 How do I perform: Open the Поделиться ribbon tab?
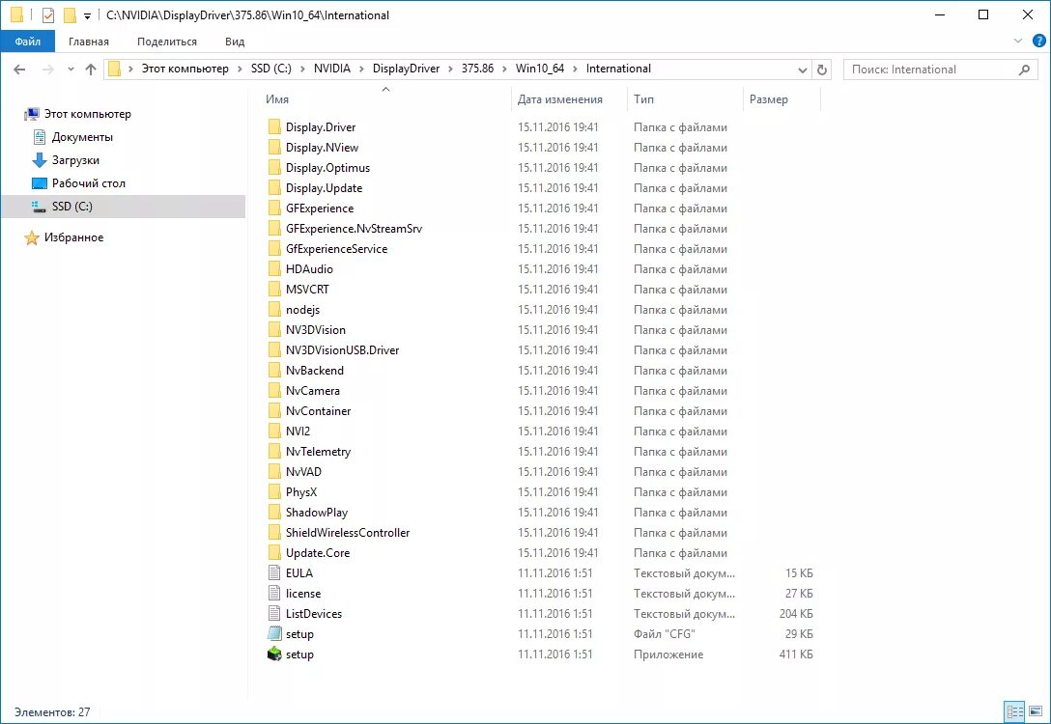click(167, 42)
